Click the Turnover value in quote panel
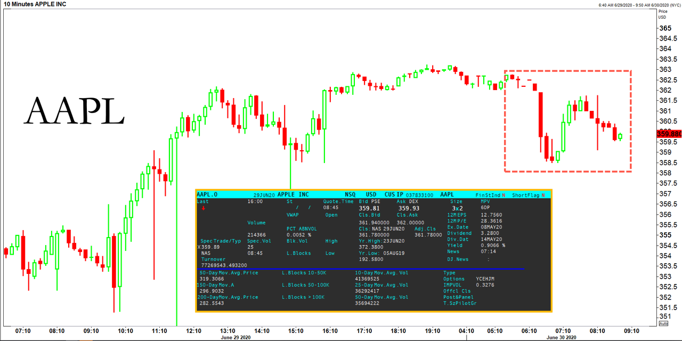682x341 pixels. [x=224, y=265]
